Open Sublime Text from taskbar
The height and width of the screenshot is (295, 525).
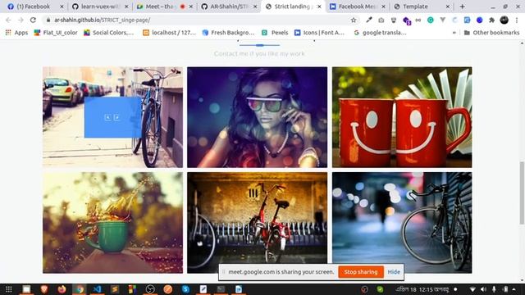tap(115, 289)
